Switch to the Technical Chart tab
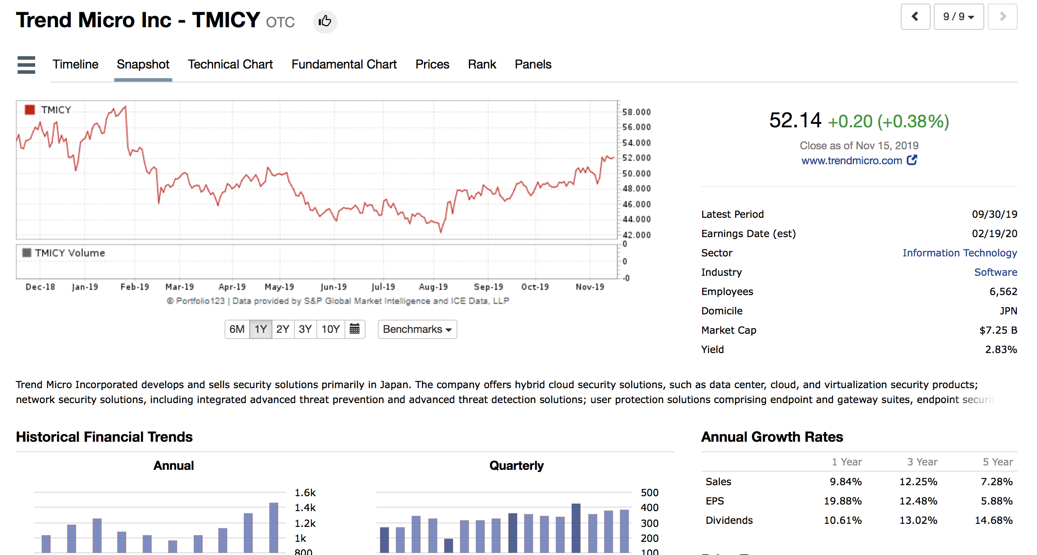 coord(230,65)
